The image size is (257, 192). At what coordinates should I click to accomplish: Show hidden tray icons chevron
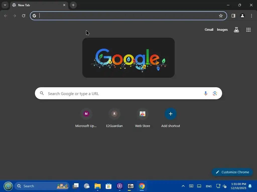coord(183,186)
